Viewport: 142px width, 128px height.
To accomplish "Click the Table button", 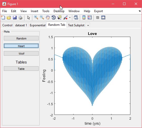I will click(x=21, y=69).
